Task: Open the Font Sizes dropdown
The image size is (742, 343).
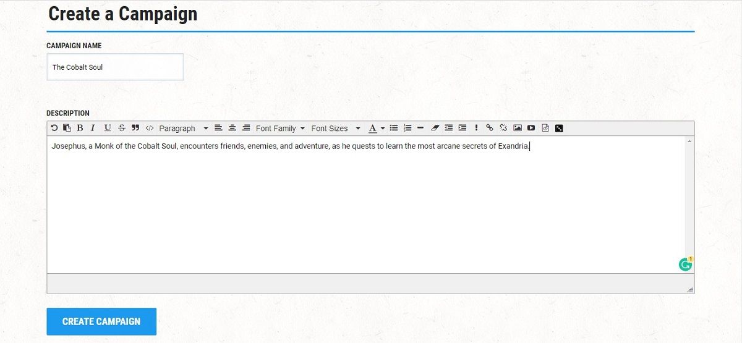Action: (336, 128)
